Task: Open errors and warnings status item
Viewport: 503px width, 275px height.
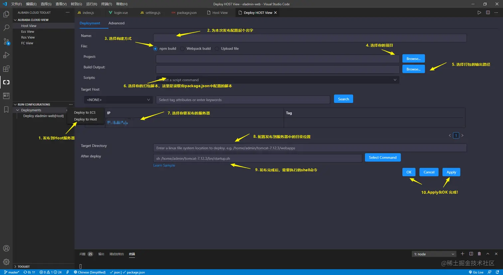Action: coord(51,272)
